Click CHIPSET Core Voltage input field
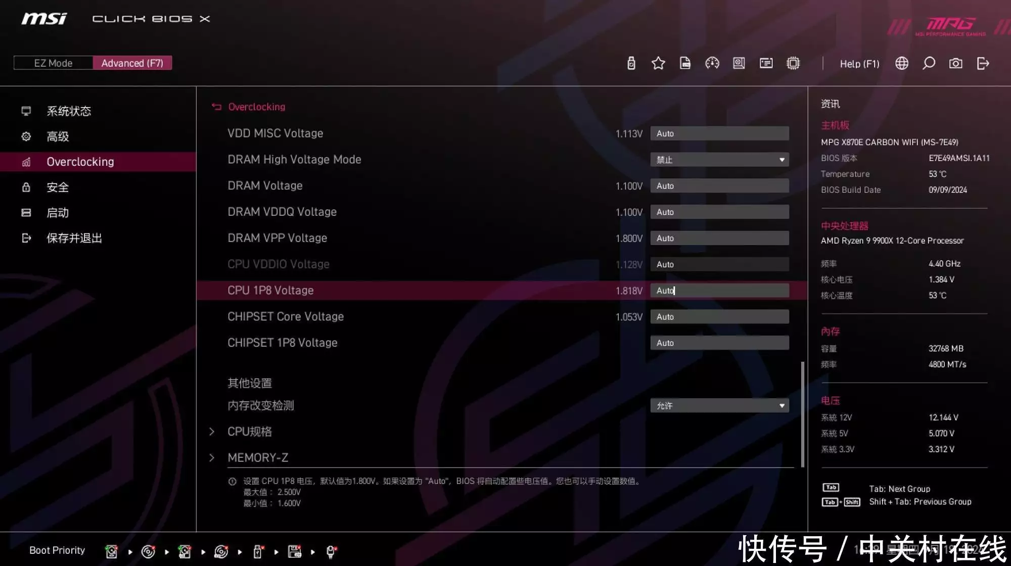1011x566 pixels. click(719, 317)
